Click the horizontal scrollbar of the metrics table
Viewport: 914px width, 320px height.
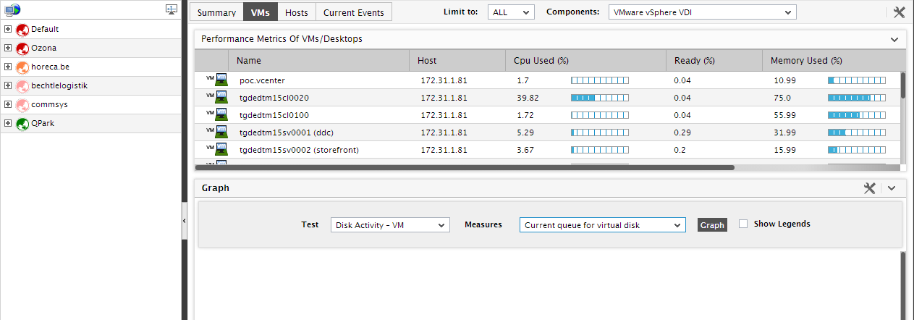pyautogui.click(x=465, y=167)
